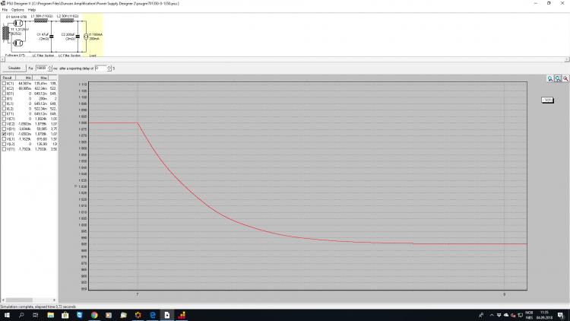Select the lower rectifier tube symbol

(17, 43)
